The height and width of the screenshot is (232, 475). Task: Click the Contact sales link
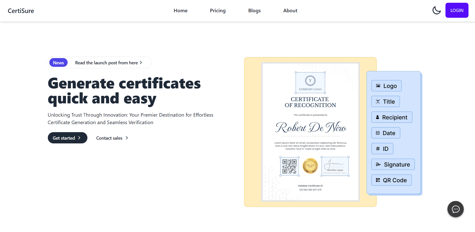[109, 138]
